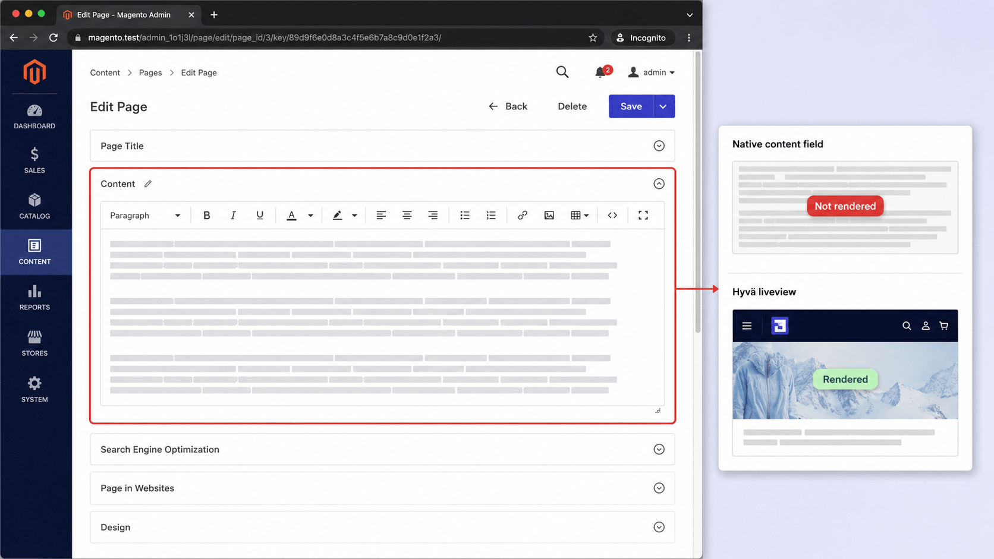The image size is (994, 559).
Task: Switch editor to fullscreen mode
Action: 643,215
